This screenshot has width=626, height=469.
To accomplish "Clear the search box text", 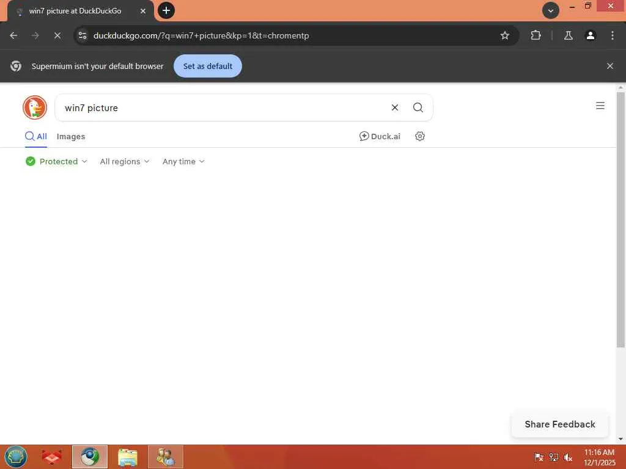I will coord(395,107).
